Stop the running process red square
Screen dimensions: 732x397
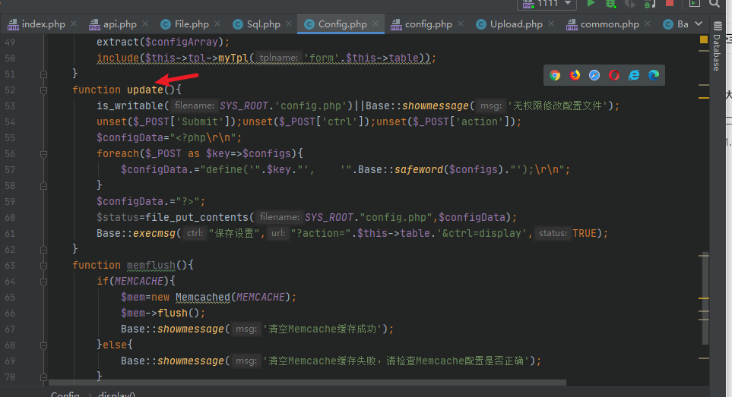tap(669, 3)
